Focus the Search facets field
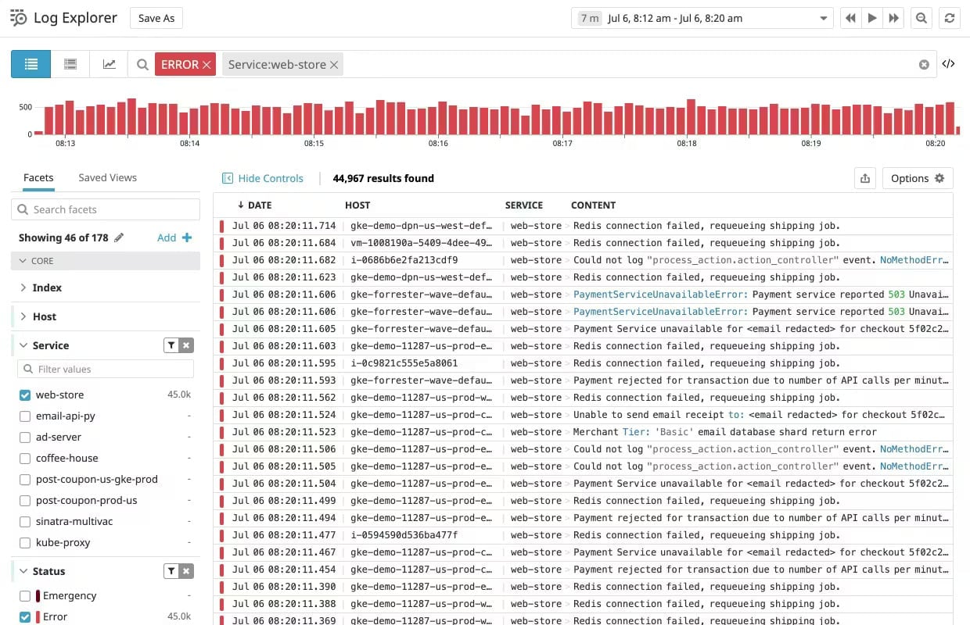This screenshot has height=625, width=970. [106, 209]
